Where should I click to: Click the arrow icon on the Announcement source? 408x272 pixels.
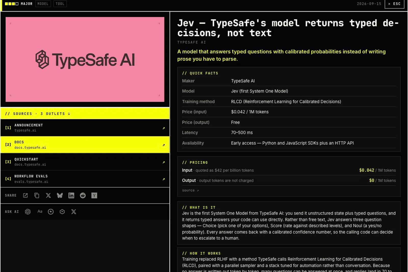pos(164,128)
